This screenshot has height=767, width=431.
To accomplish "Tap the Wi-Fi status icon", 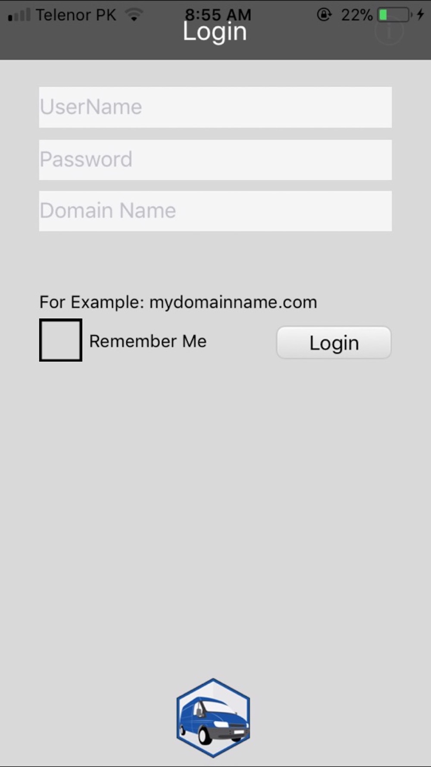I will 134,15.
